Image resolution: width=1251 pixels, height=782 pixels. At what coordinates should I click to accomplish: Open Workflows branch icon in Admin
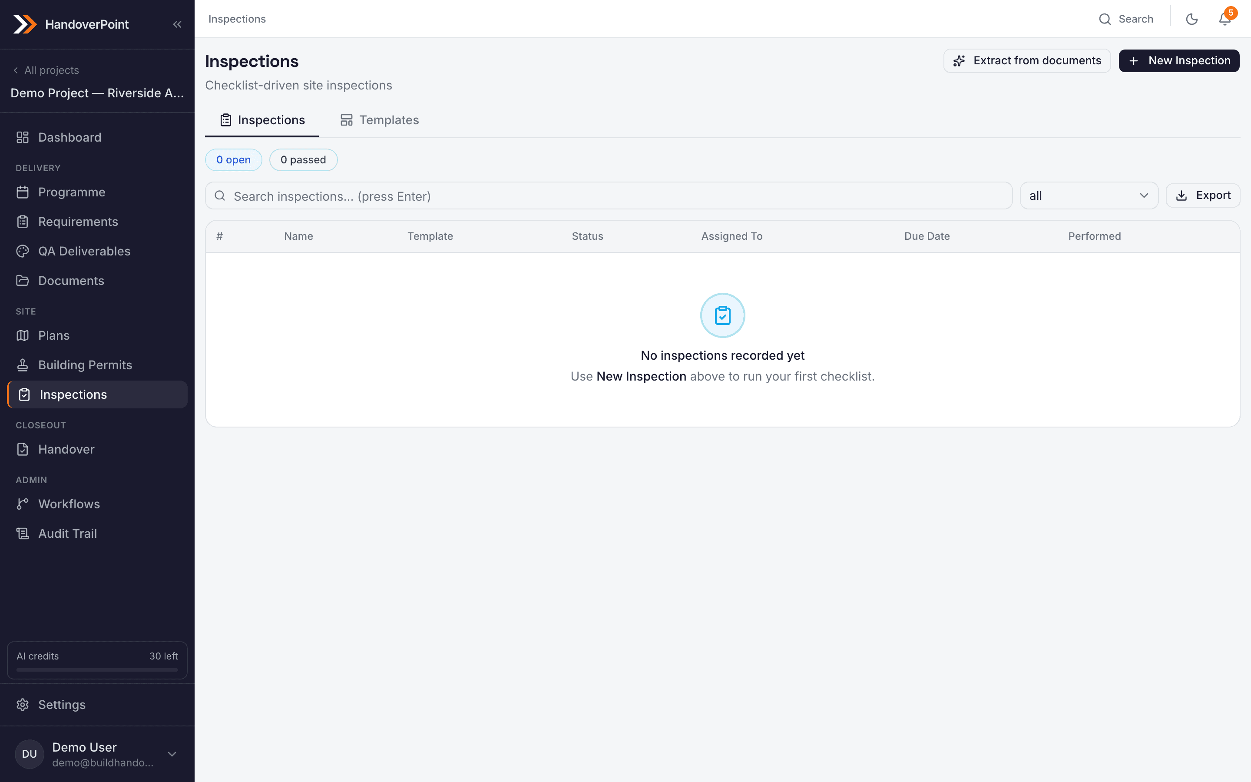[23, 504]
